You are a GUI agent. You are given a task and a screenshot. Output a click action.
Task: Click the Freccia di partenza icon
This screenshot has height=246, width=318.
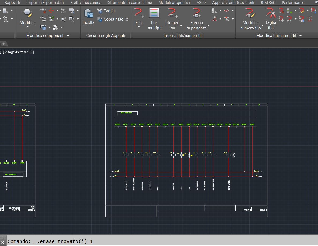[x=197, y=13]
